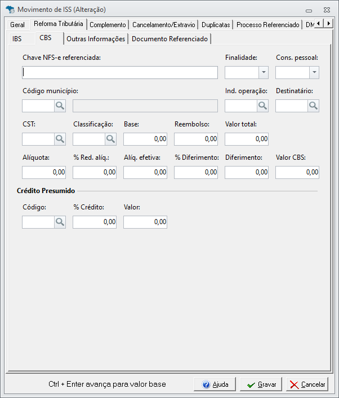Open the Ind. operação lookup magnifier
Viewport: 339px width, 398px height.
point(262,106)
